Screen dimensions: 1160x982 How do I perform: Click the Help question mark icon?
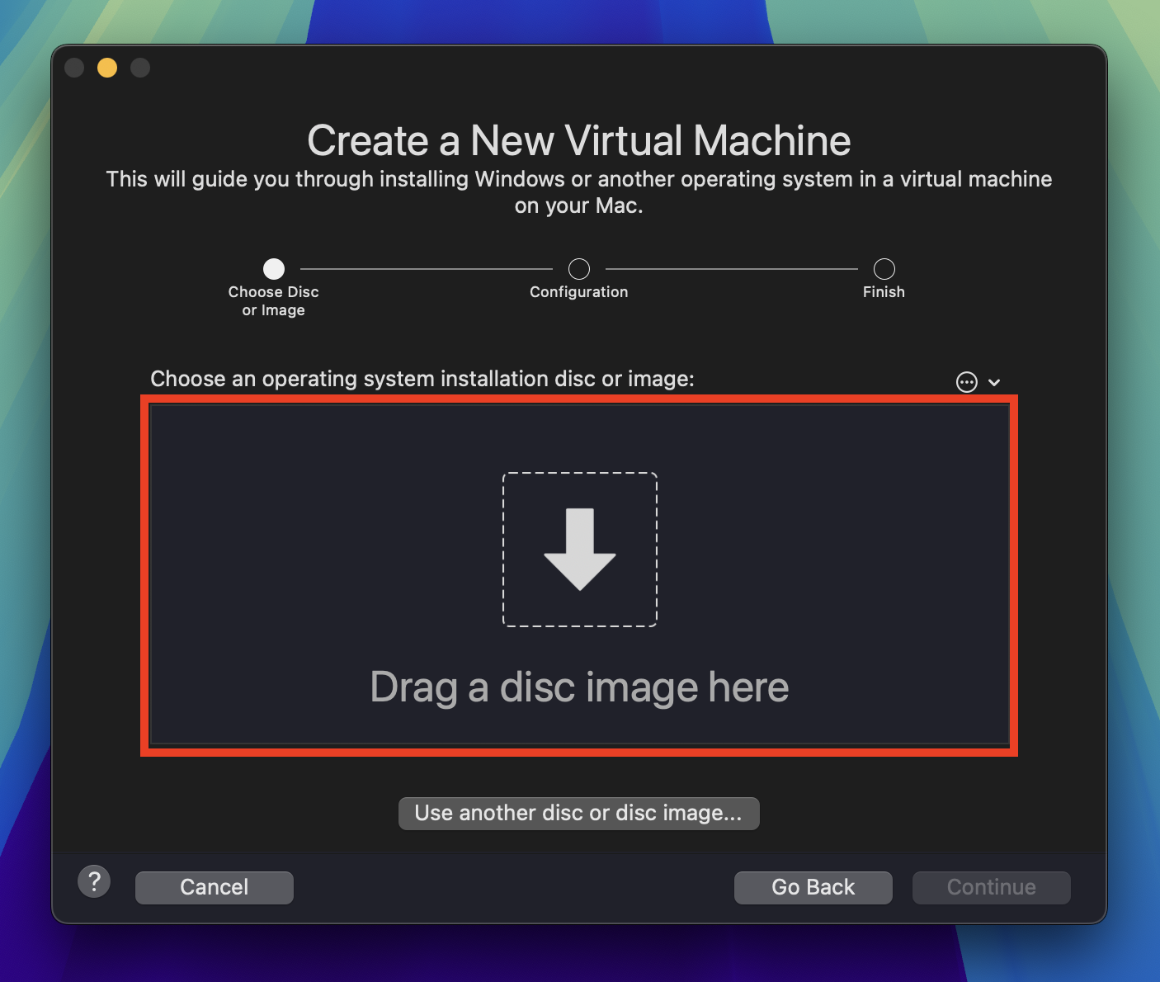tap(94, 881)
